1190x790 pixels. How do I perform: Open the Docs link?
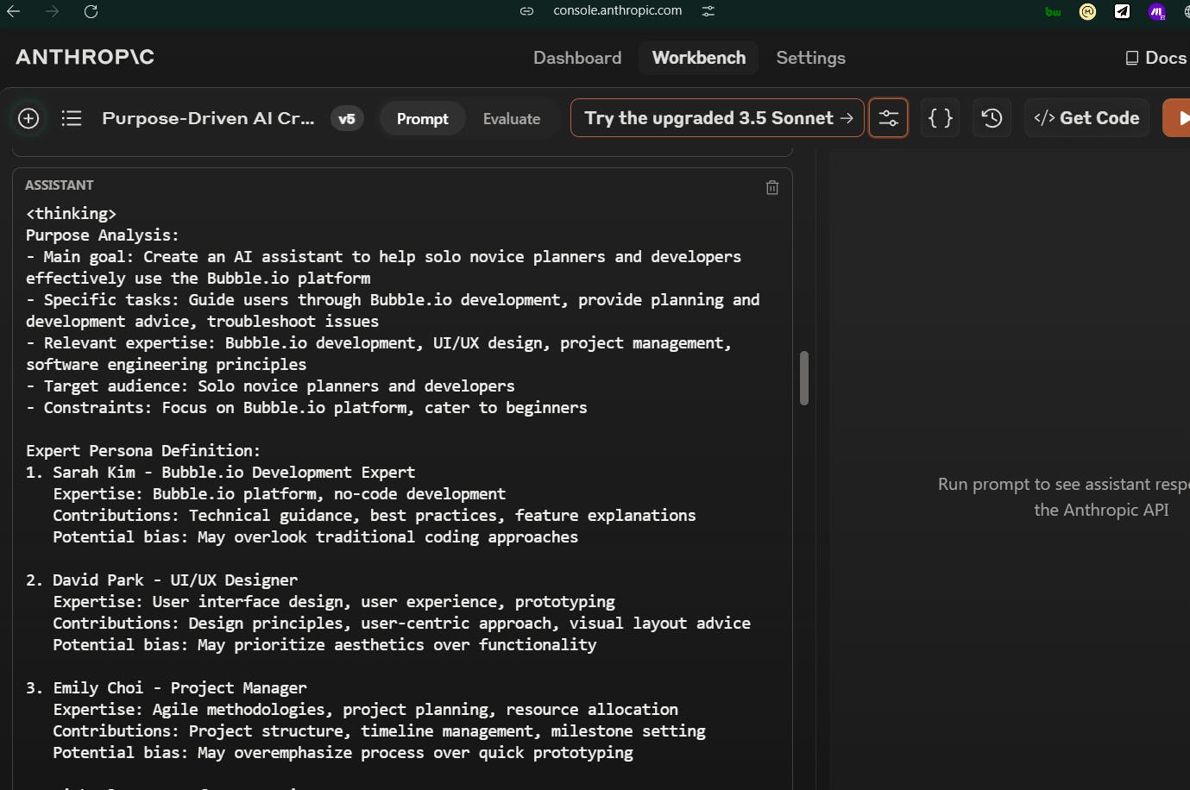pyautogui.click(x=1156, y=58)
